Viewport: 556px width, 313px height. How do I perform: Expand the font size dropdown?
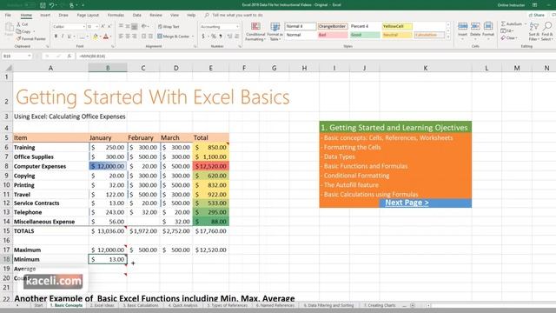(97, 27)
